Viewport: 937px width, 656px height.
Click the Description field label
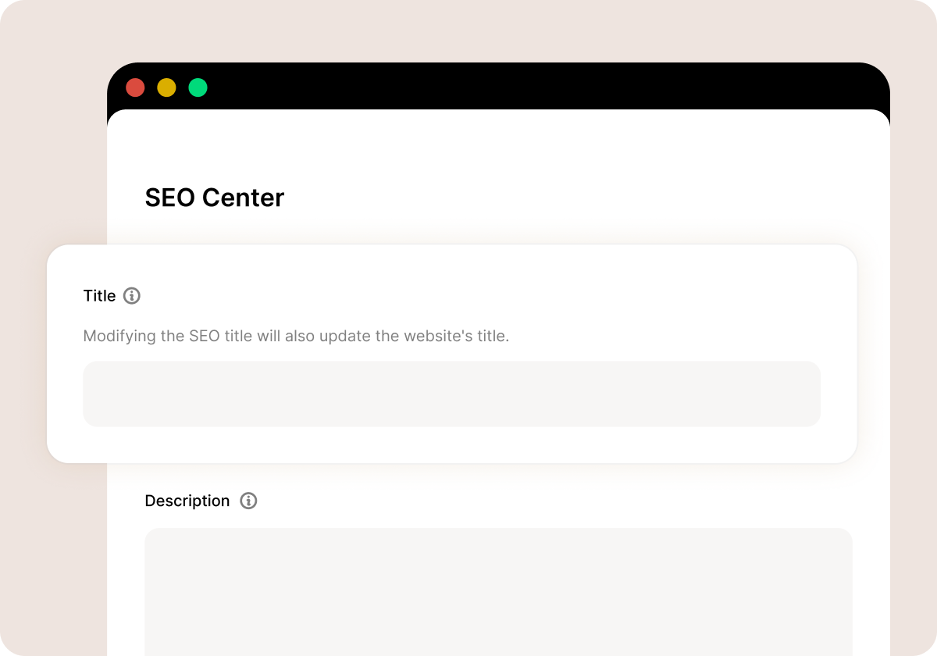point(187,501)
